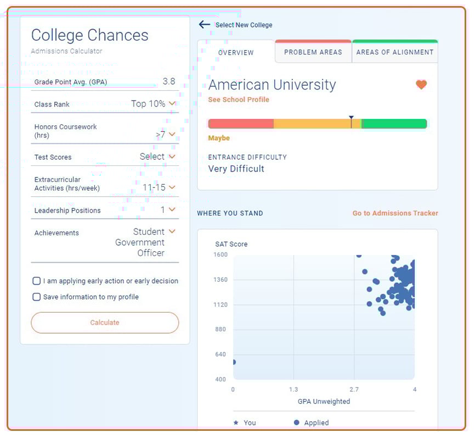Check the early action or early decision checkbox
Image resolution: width=475 pixels, height=438 pixels.
[x=36, y=281]
